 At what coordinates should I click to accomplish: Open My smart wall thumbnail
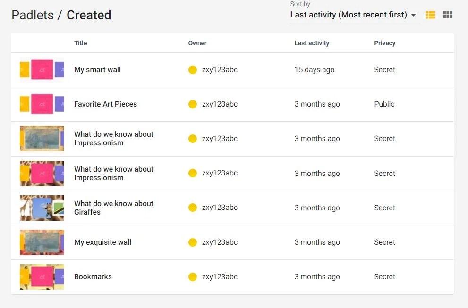[x=42, y=70]
